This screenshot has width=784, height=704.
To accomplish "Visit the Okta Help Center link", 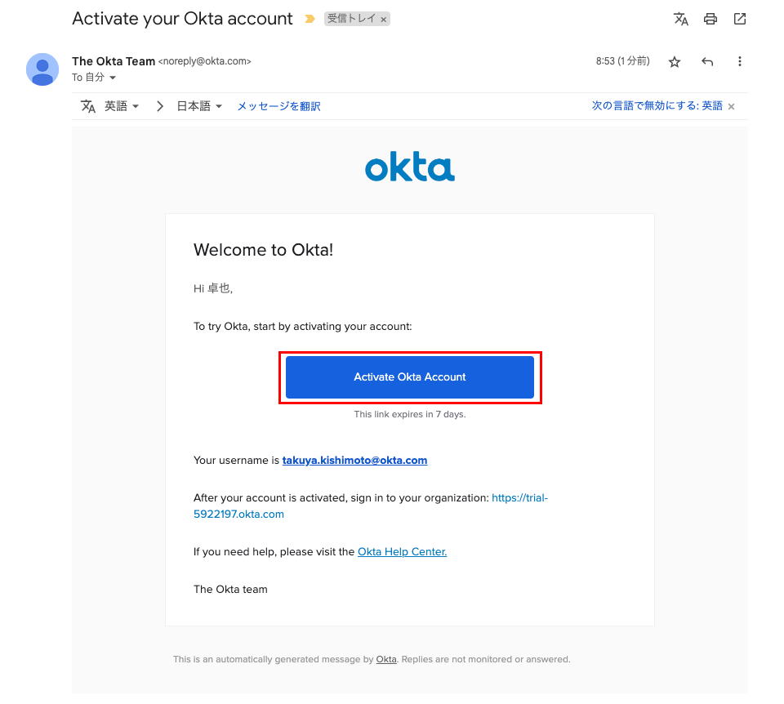I will click(x=402, y=552).
